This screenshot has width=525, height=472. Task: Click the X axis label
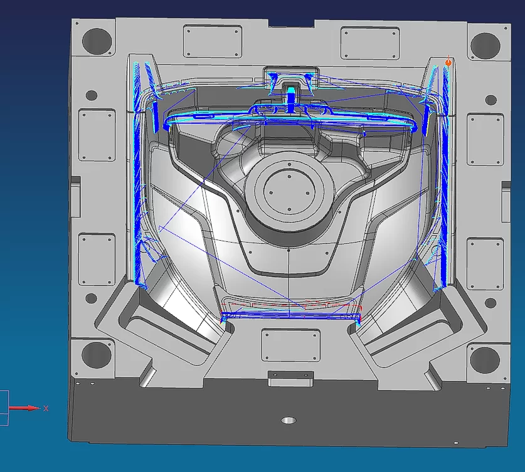coord(46,408)
